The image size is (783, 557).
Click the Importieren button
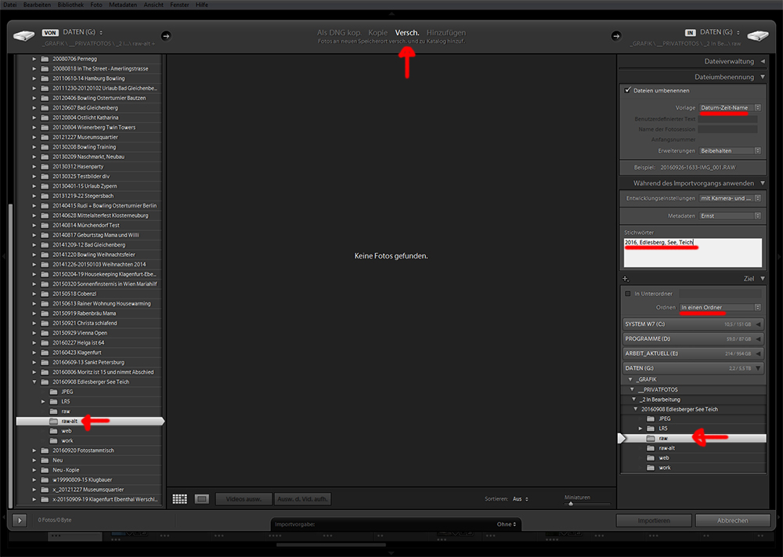654,520
